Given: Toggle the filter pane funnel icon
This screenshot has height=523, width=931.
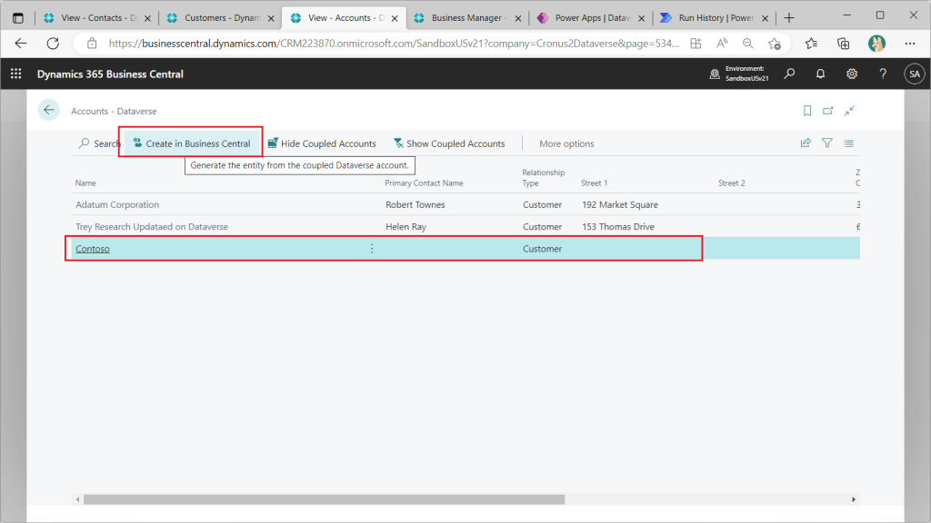Looking at the screenshot, I should [x=827, y=143].
